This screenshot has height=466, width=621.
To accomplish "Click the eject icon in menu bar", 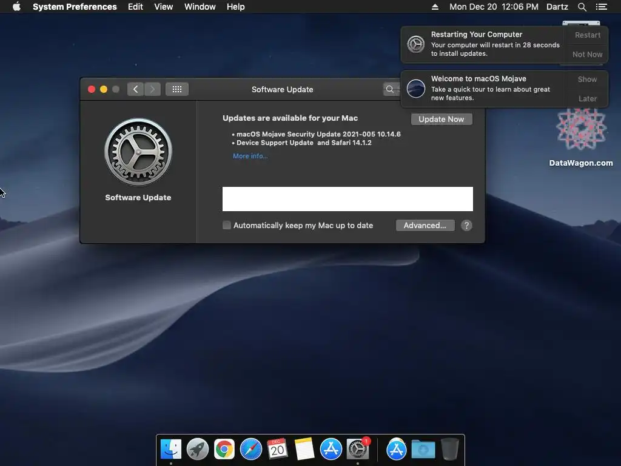I will pyautogui.click(x=435, y=7).
